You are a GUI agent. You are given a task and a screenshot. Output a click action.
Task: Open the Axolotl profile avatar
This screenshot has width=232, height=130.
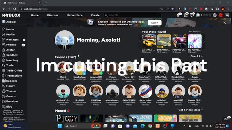coord(65,40)
